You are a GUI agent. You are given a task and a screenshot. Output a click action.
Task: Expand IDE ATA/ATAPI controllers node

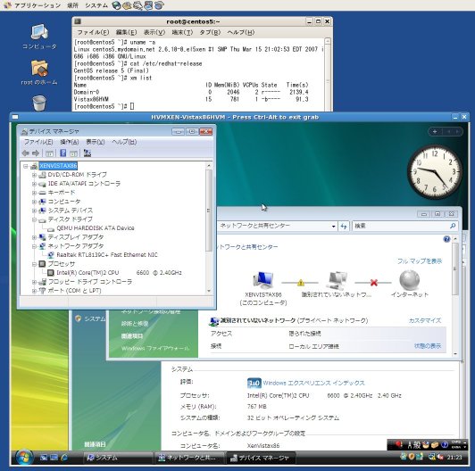[x=34, y=184]
